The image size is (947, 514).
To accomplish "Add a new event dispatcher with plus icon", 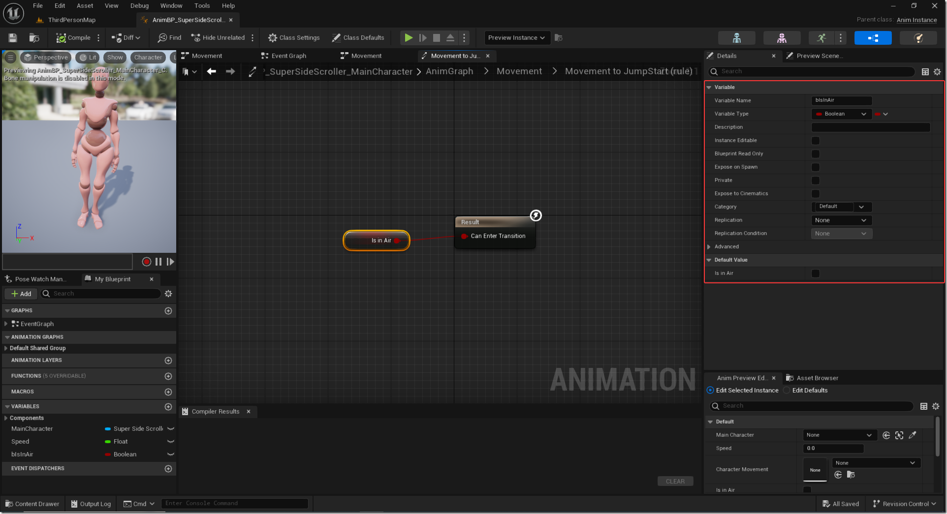I will click(x=168, y=469).
